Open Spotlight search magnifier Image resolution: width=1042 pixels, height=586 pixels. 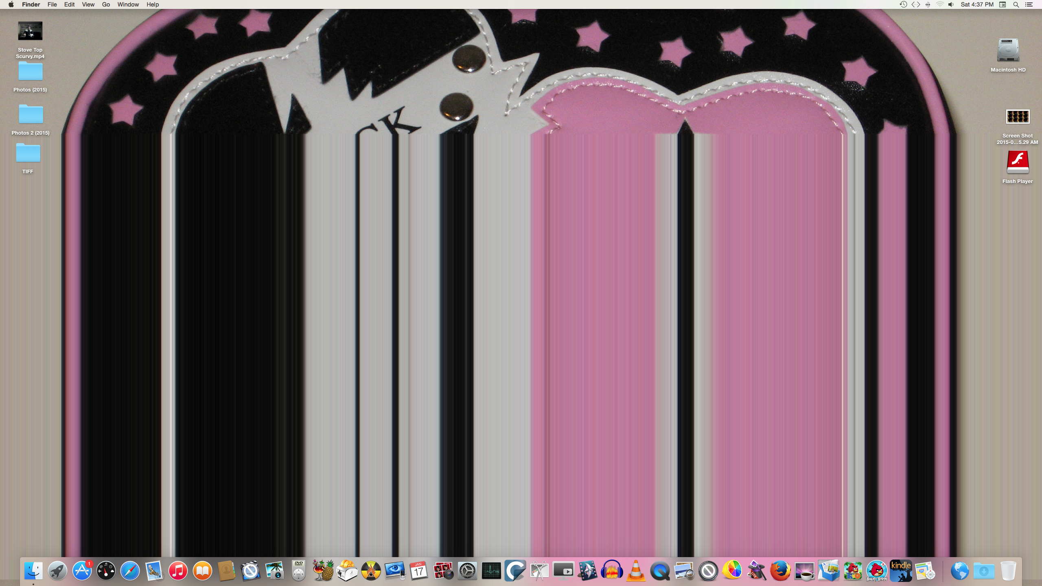[1016, 4]
